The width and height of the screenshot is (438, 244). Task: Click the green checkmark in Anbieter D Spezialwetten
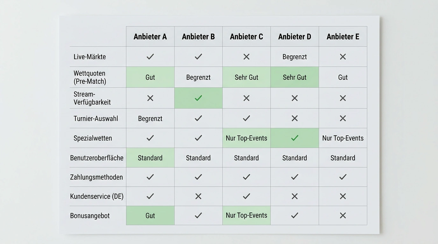295,138
